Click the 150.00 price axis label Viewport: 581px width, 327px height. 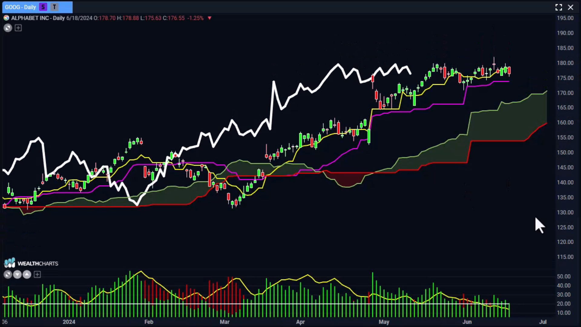point(565,152)
